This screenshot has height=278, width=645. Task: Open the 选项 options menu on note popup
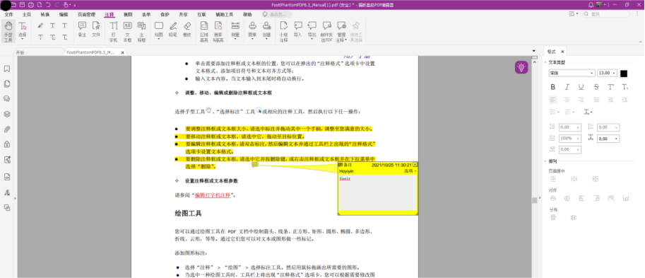coord(410,170)
